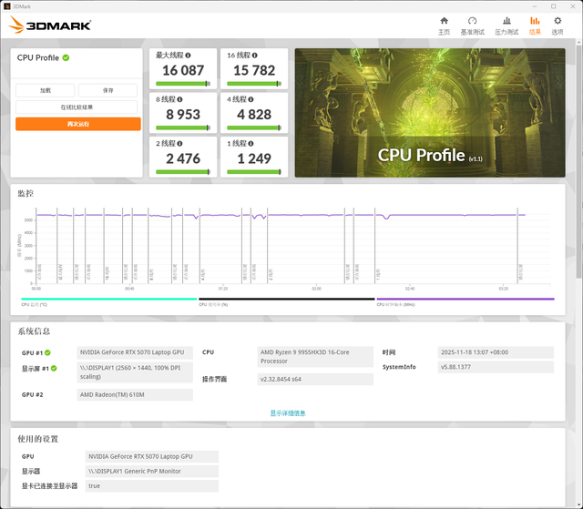Screen dimensions: 583x509
Task: Click the 保存 (Save) button
Action: click(x=107, y=90)
